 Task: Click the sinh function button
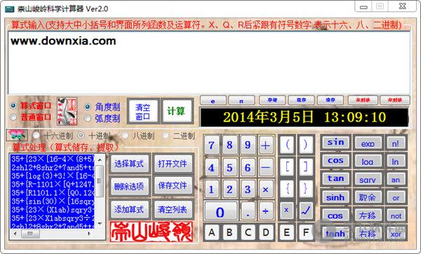[x=335, y=197]
